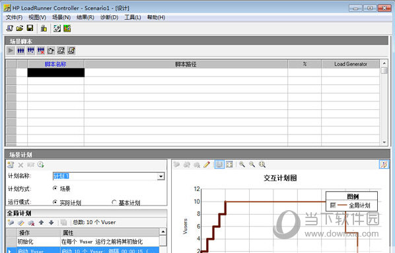Click the Zoom In magnifier on graph toolbar
Screen dimensions: 395x253
pos(242,165)
